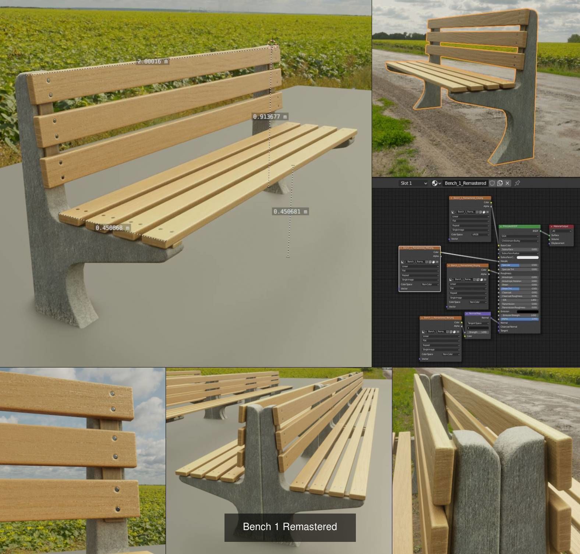Click the IOR value field
The height and width of the screenshot is (554, 580).
(x=520, y=300)
